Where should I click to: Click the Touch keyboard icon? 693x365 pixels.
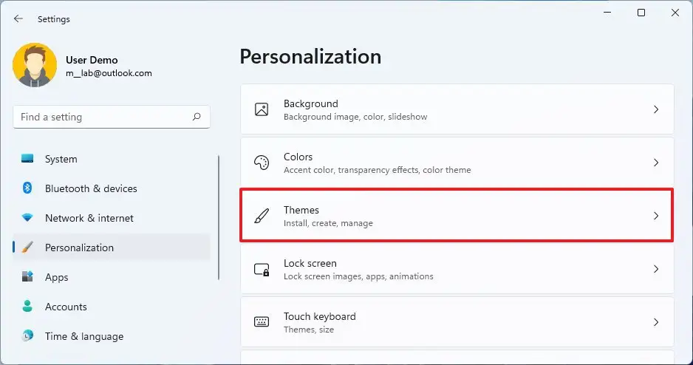click(262, 322)
